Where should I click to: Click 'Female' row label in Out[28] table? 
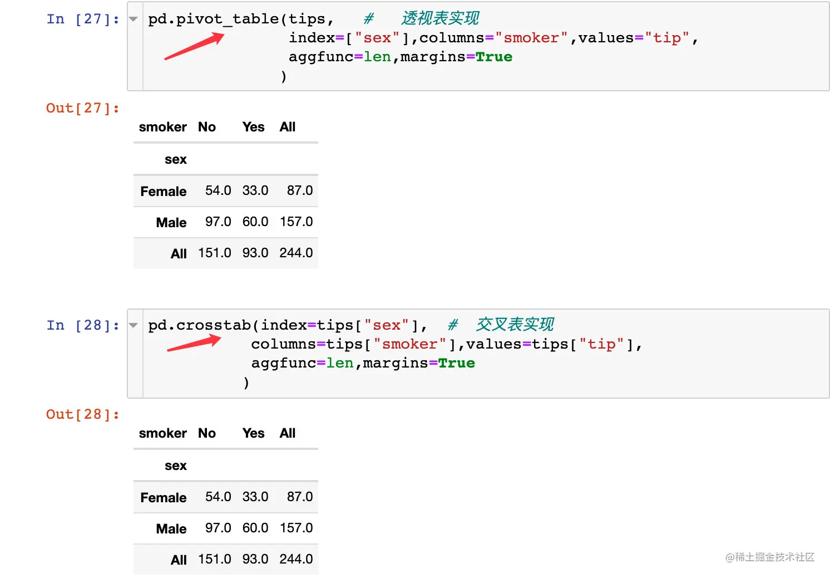[x=164, y=498]
